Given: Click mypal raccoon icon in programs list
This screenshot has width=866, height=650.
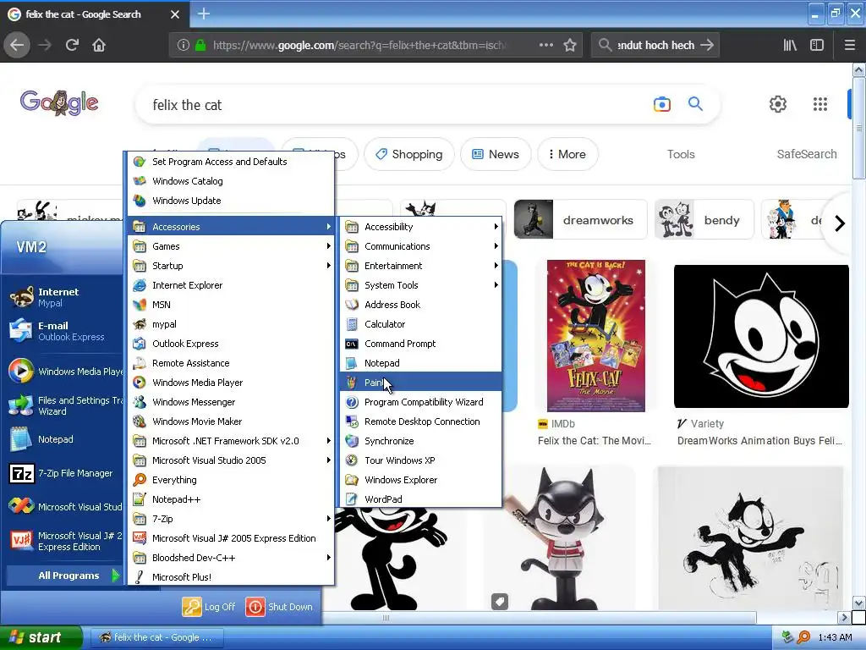Looking at the screenshot, I should coord(140,324).
